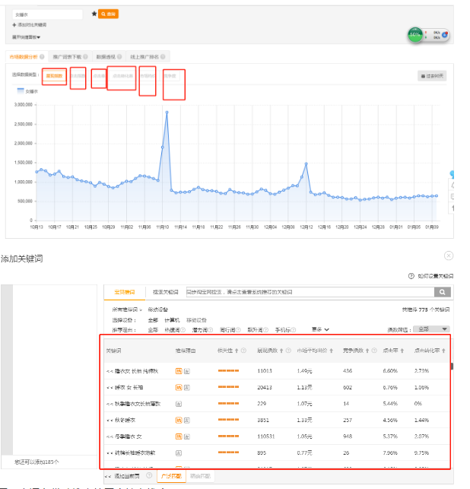Select the 竞争度 data type
The width and height of the screenshot is (470, 489).
[x=170, y=76]
